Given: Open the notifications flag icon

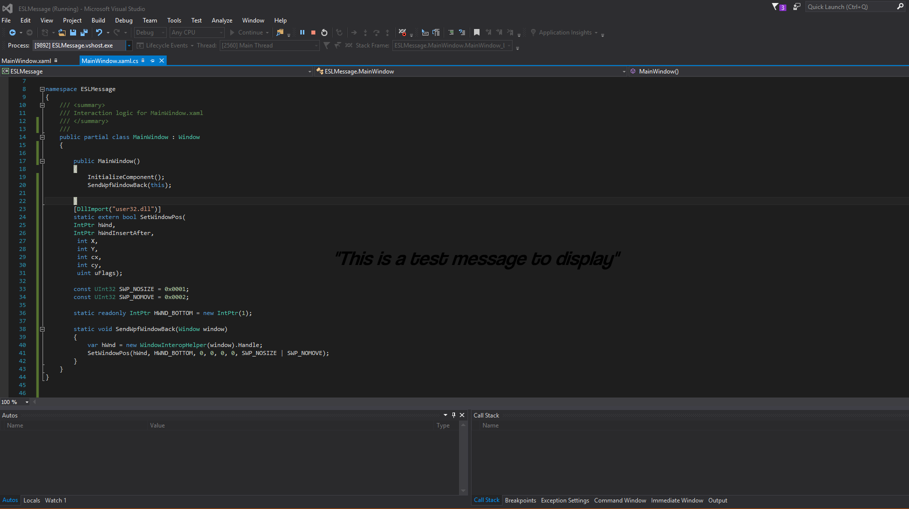Looking at the screenshot, I should 775,7.
